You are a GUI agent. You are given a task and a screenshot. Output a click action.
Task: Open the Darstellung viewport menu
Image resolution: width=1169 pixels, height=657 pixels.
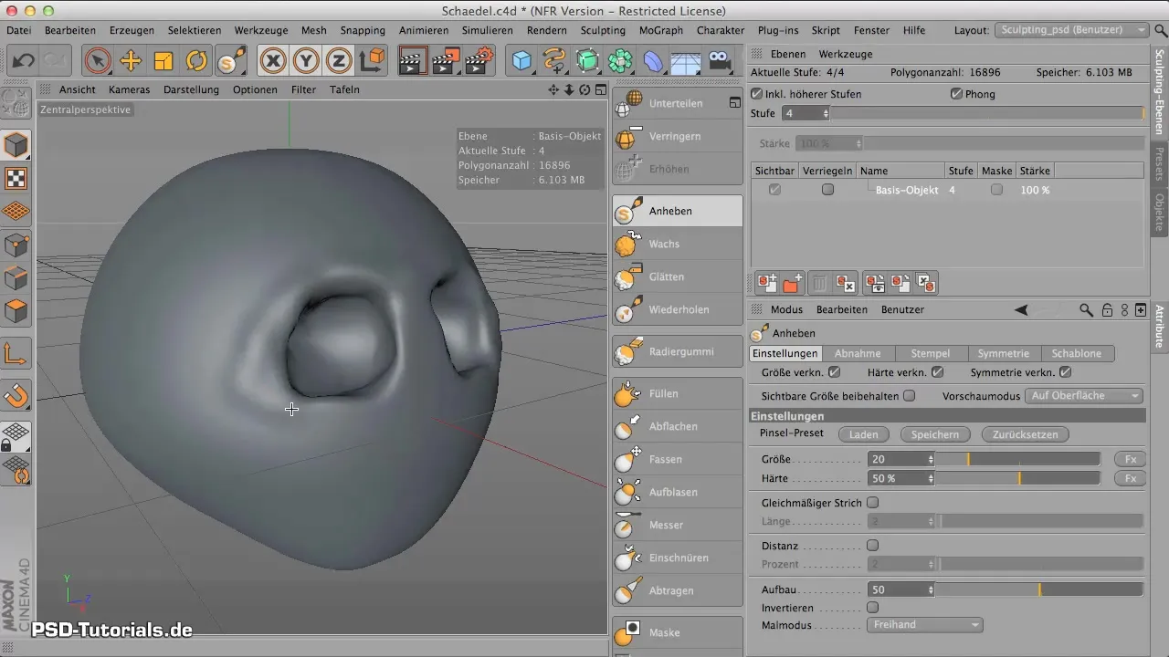pos(191,89)
